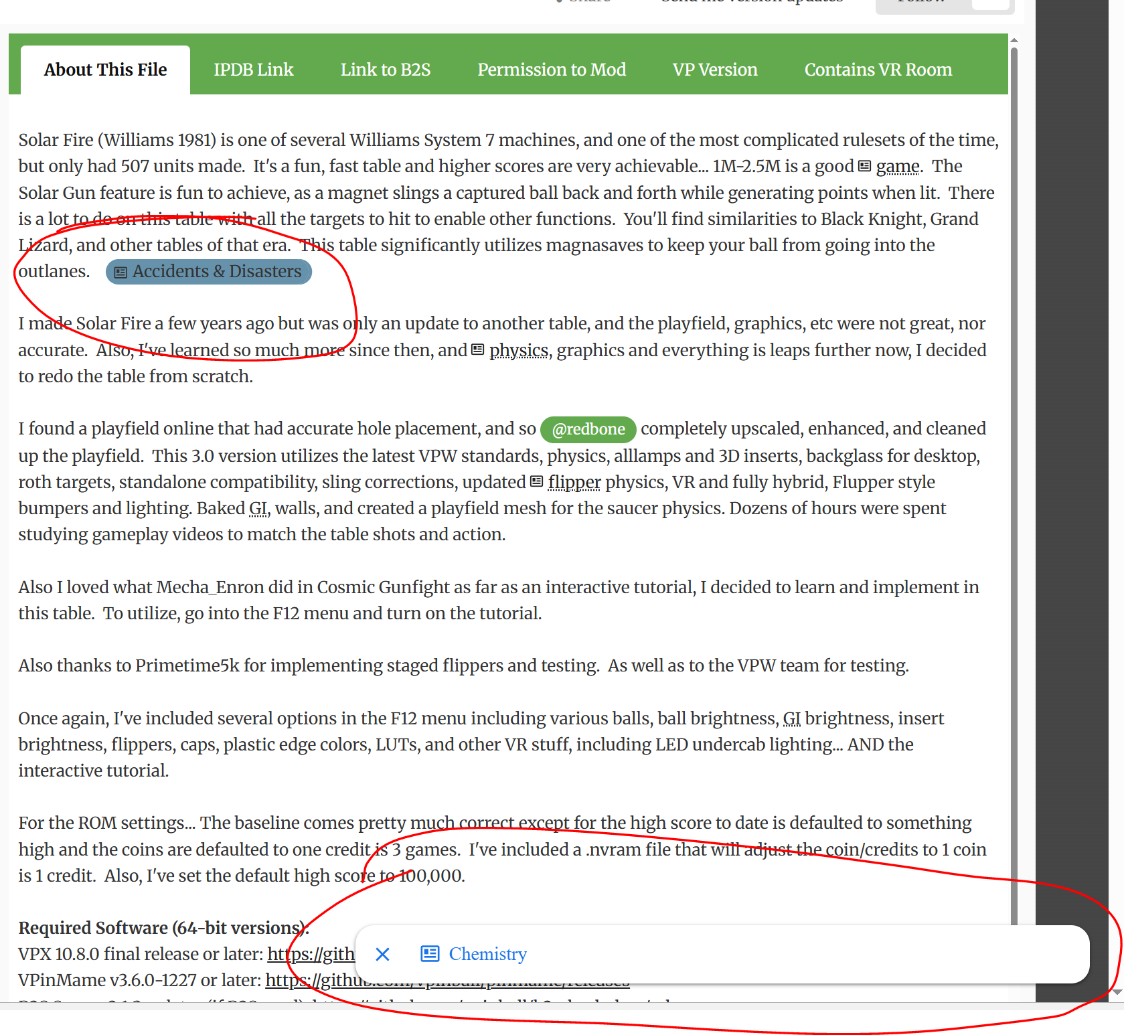This screenshot has width=1124, height=1035.
Task: Open the Accidents & Disasters tag
Action: coord(209,271)
